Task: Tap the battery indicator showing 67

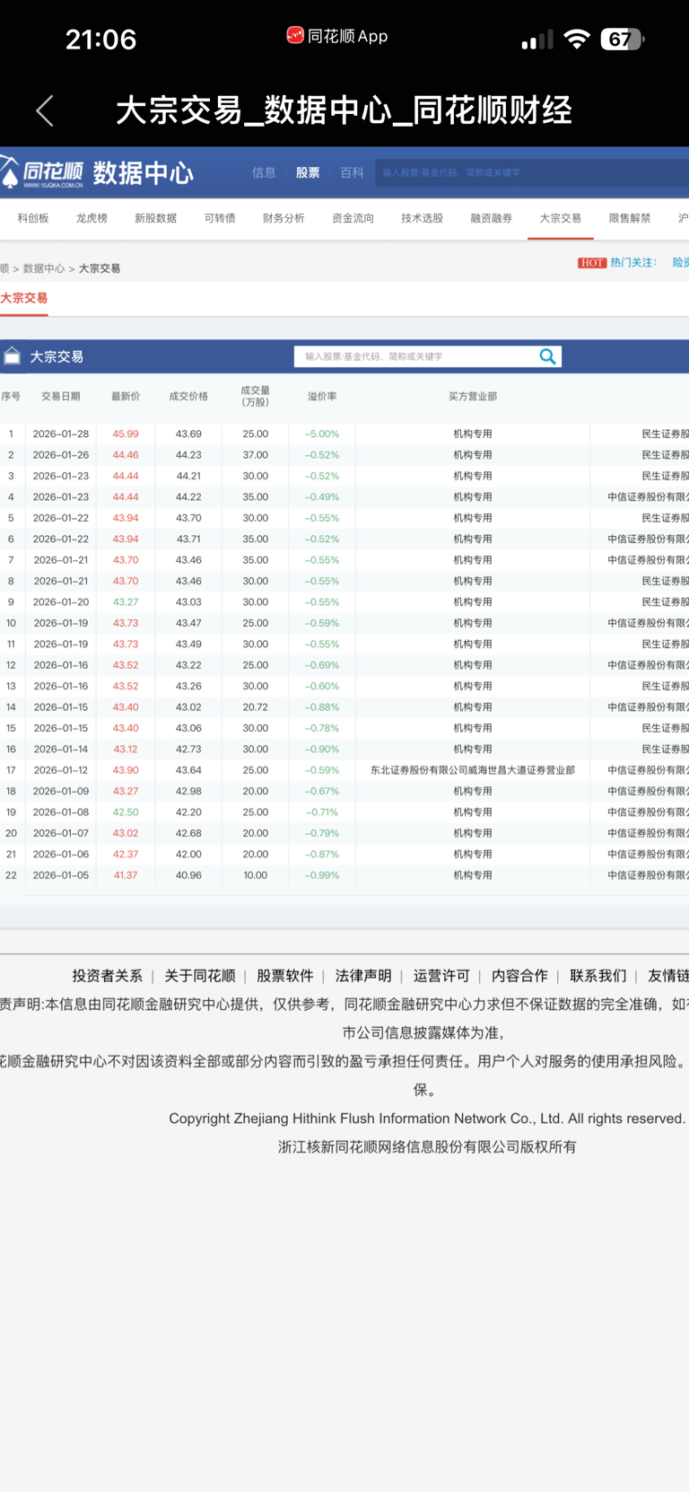Action: click(623, 39)
